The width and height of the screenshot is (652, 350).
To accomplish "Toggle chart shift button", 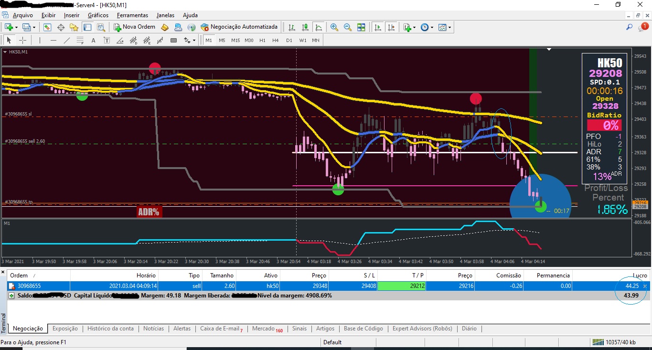I will [391, 27].
